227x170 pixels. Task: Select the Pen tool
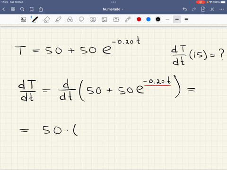tap(35, 19)
